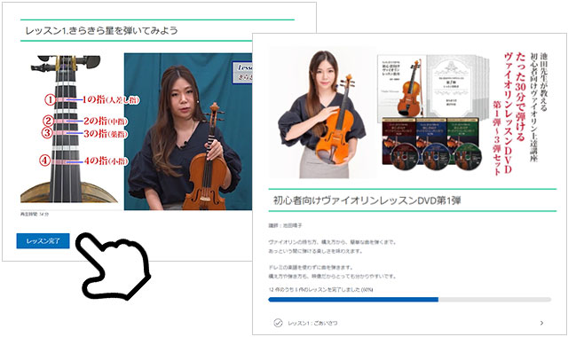Click the レッスン1.きらきら星を弾いてみよう heading
The width and height of the screenshot is (568, 337).
coord(101,30)
